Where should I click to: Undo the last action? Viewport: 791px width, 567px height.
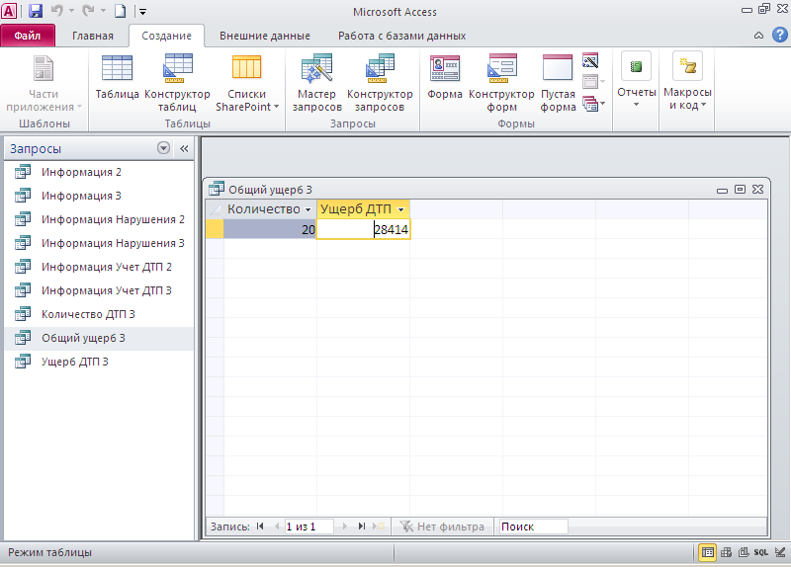pyautogui.click(x=57, y=11)
